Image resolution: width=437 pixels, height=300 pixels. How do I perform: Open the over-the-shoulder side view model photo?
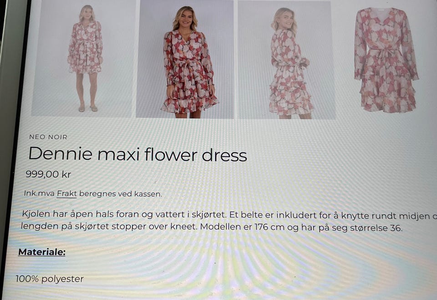(x=286, y=60)
